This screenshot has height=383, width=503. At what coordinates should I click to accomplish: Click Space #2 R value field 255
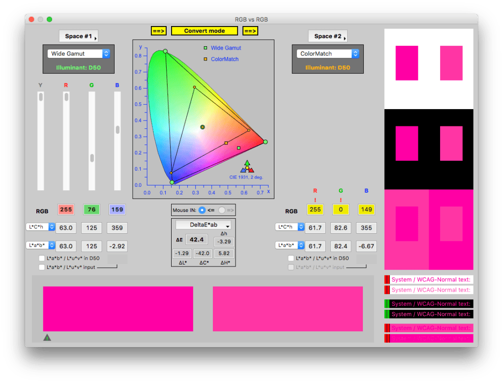tap(315, 209)
